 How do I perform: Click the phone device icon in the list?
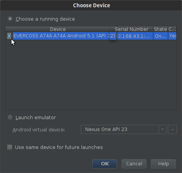(x=9, y=36)
